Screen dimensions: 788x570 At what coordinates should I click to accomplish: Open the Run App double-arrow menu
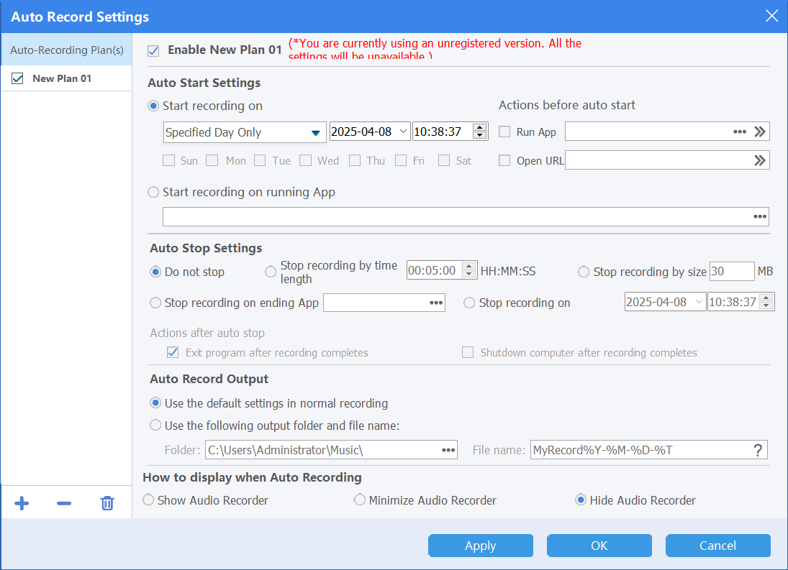[760, 132]
